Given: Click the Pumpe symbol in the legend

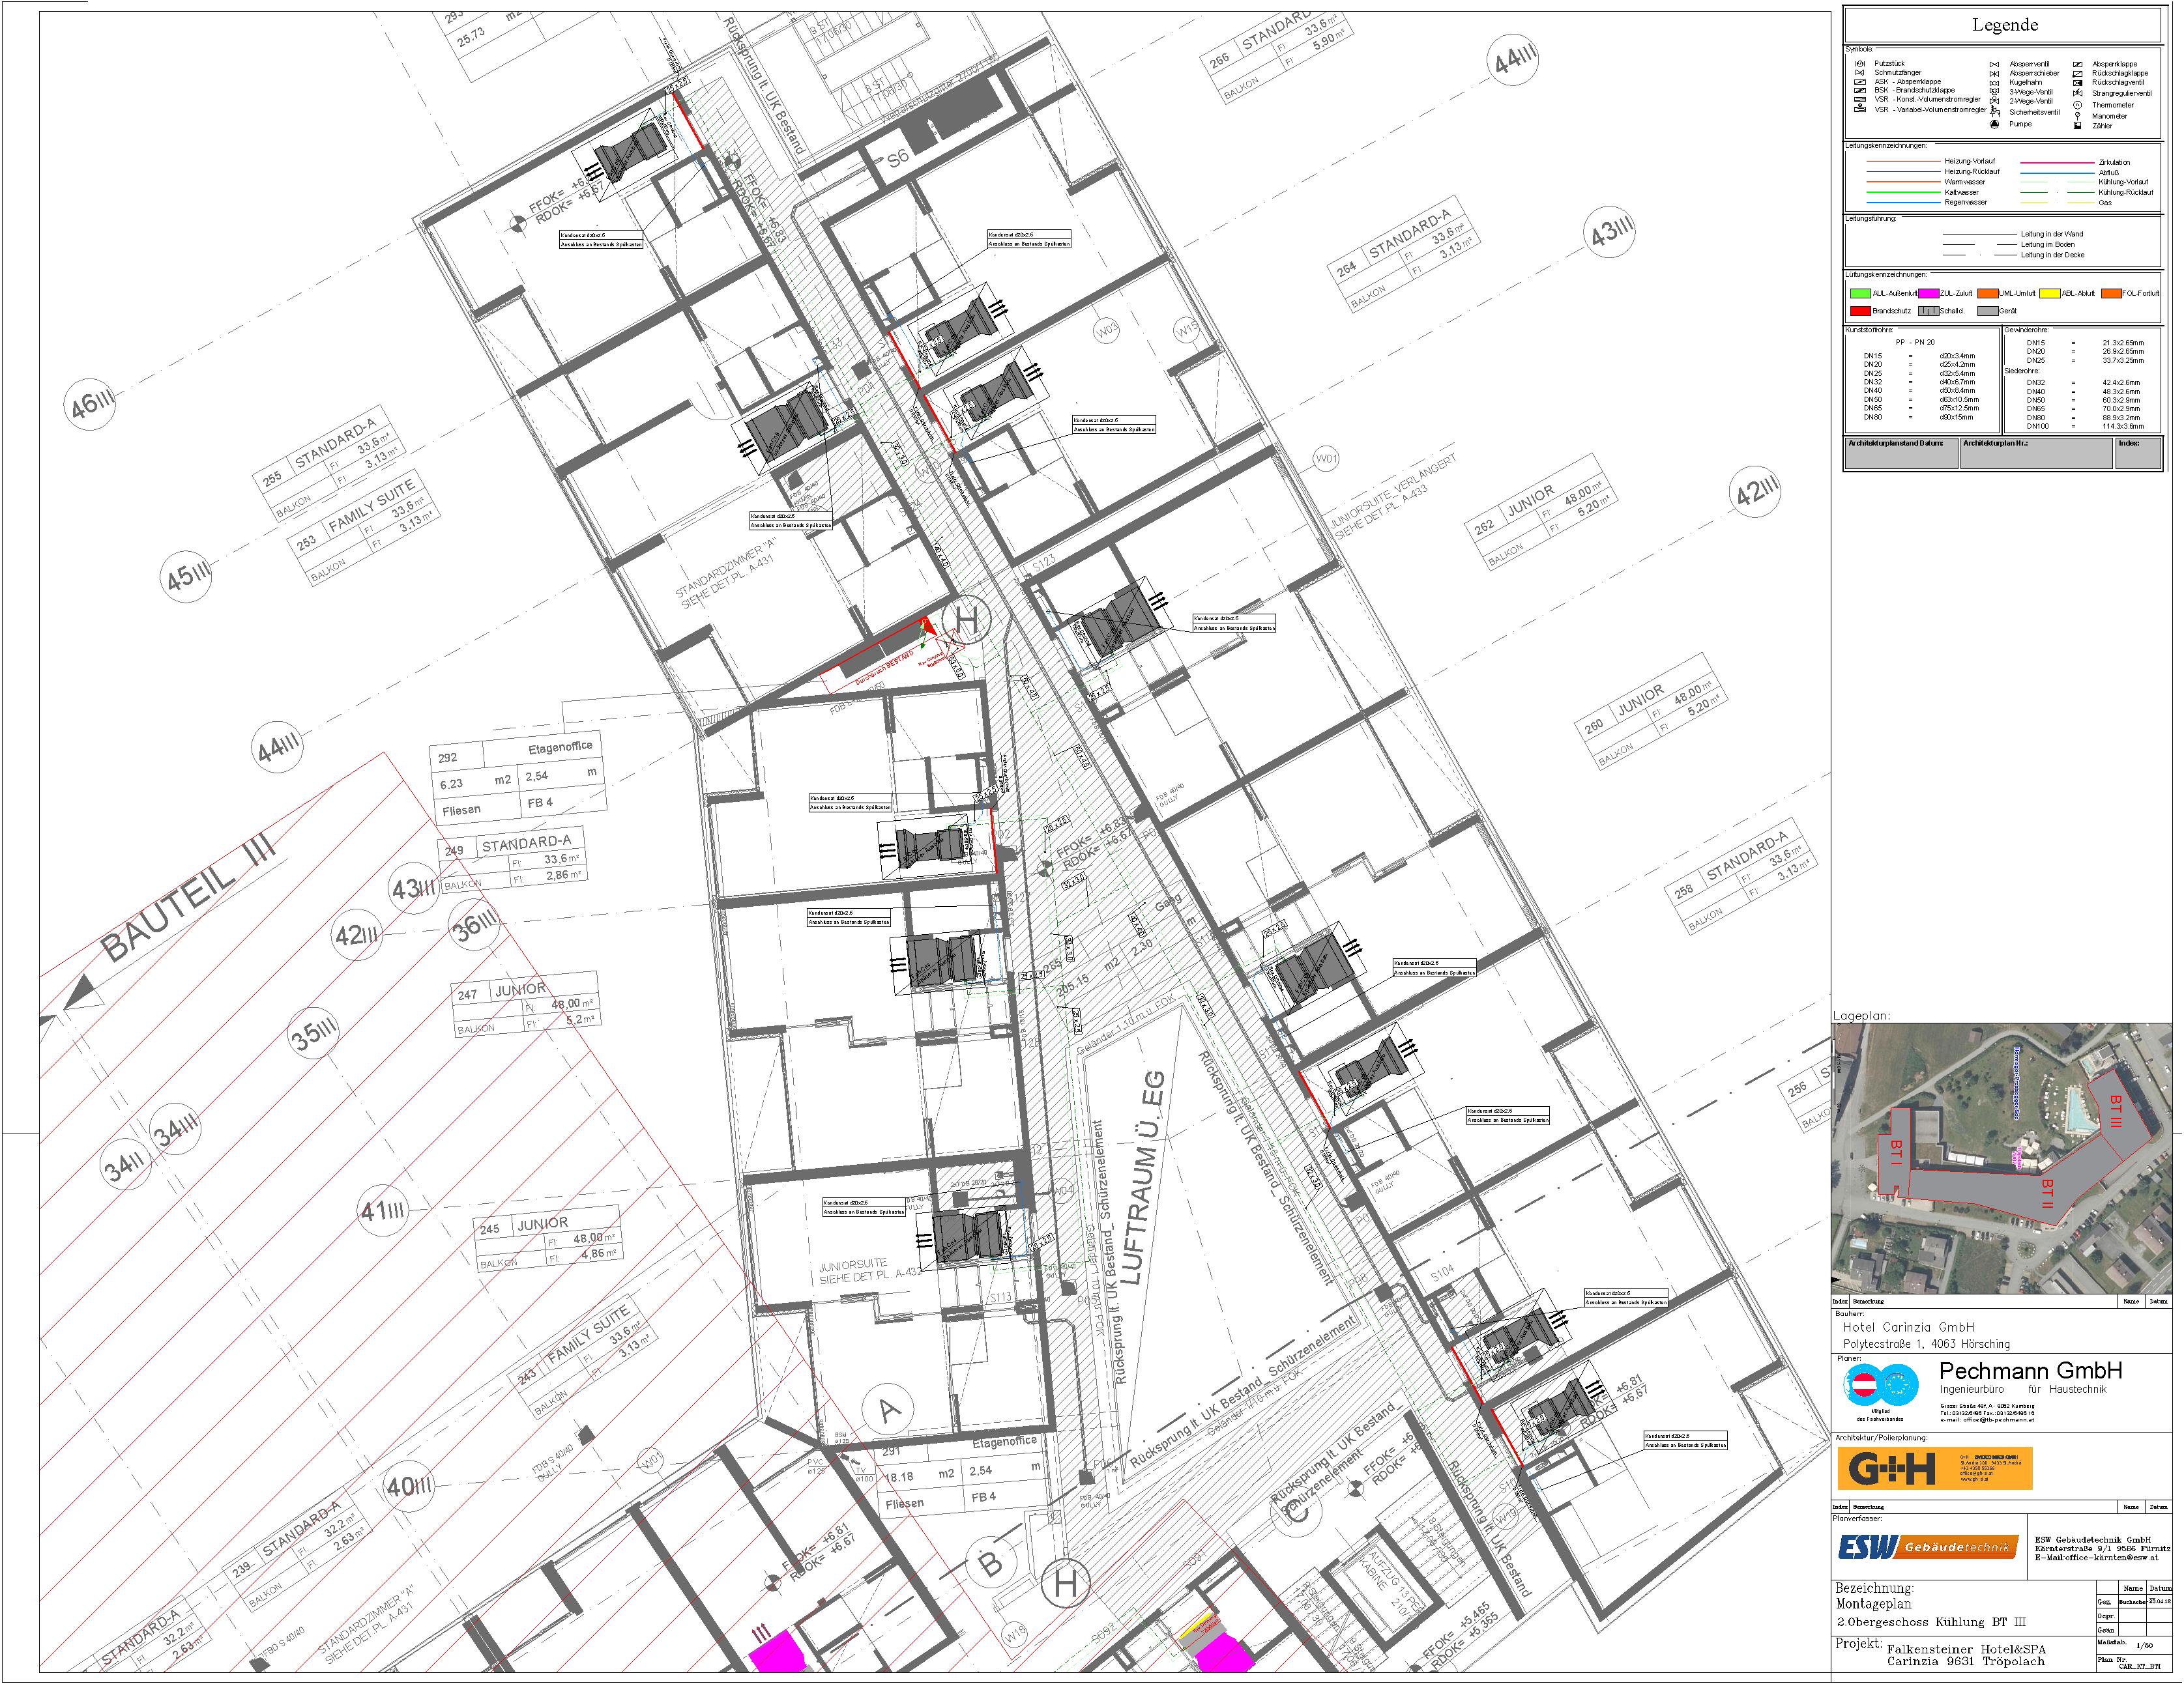Looking at the screenshot, I should coord(1994,124).
